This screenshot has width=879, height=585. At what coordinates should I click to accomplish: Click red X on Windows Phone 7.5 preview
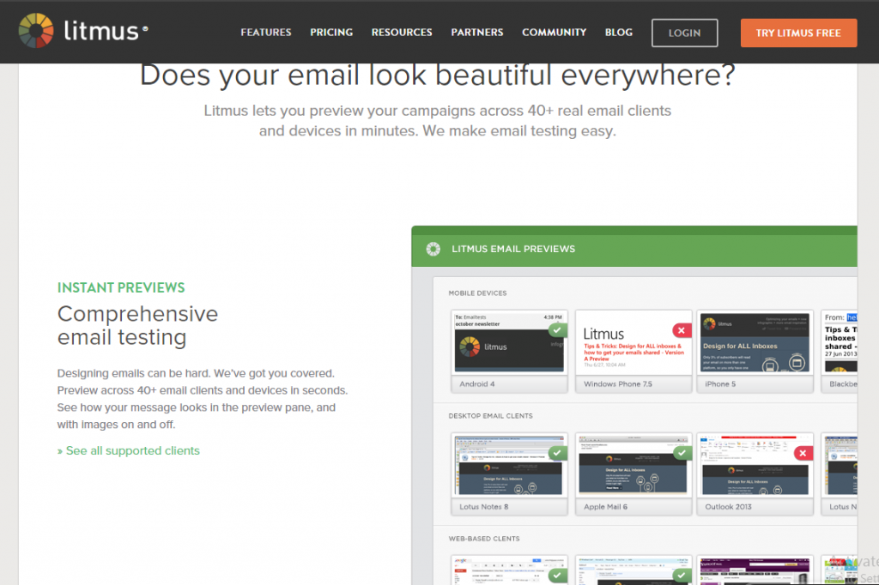pyautogui.click(x=681, y=330)
